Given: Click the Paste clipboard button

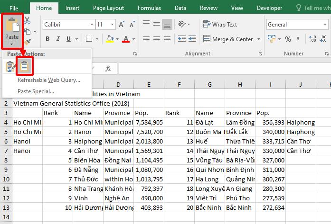Looking at the screenshot, I should pyautogui.click(x=12, y=25).
